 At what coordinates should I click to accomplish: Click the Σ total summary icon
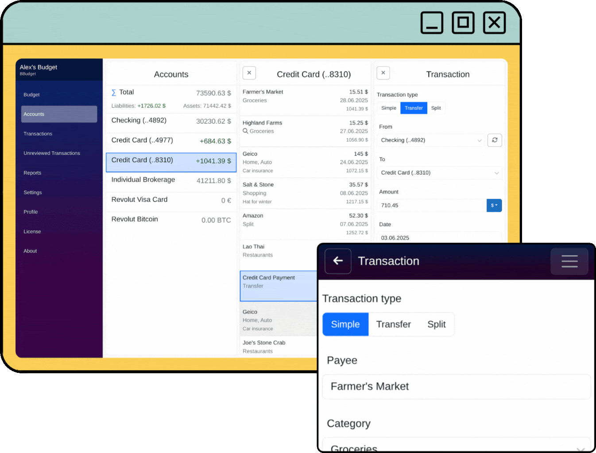click(114, 92)
